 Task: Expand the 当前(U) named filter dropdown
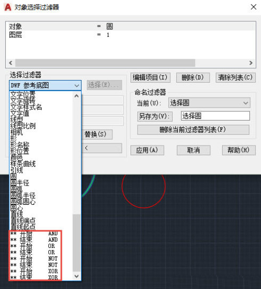pos(209,103)
